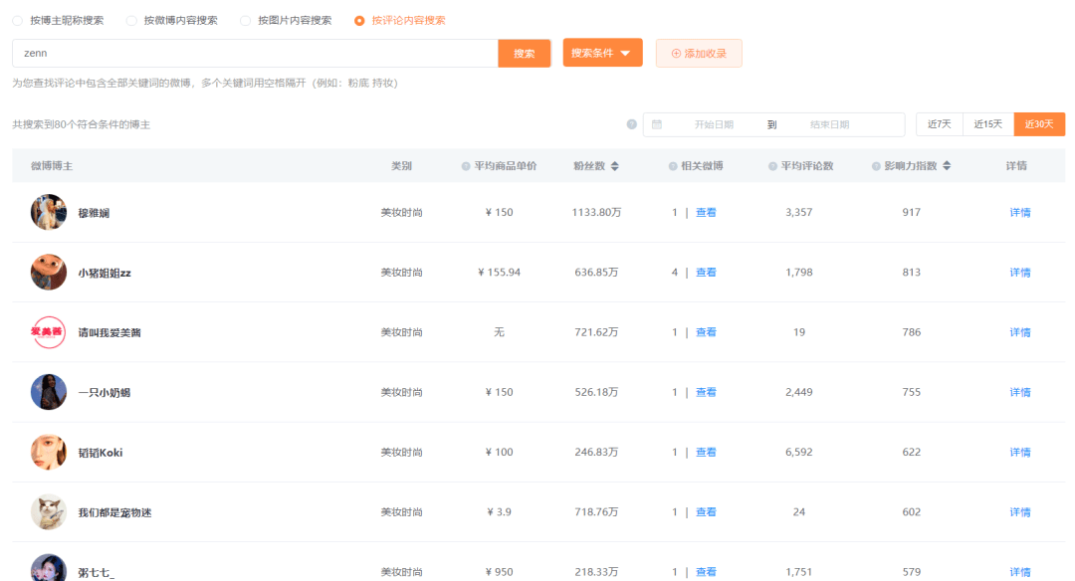Open 详情 link for 穆雅斓

1019,212
